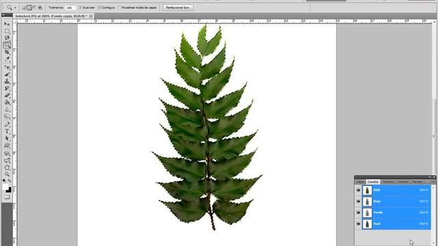Select the Move tool
The width and height of the screenshot is (438, 246).
tap(7, 25)
